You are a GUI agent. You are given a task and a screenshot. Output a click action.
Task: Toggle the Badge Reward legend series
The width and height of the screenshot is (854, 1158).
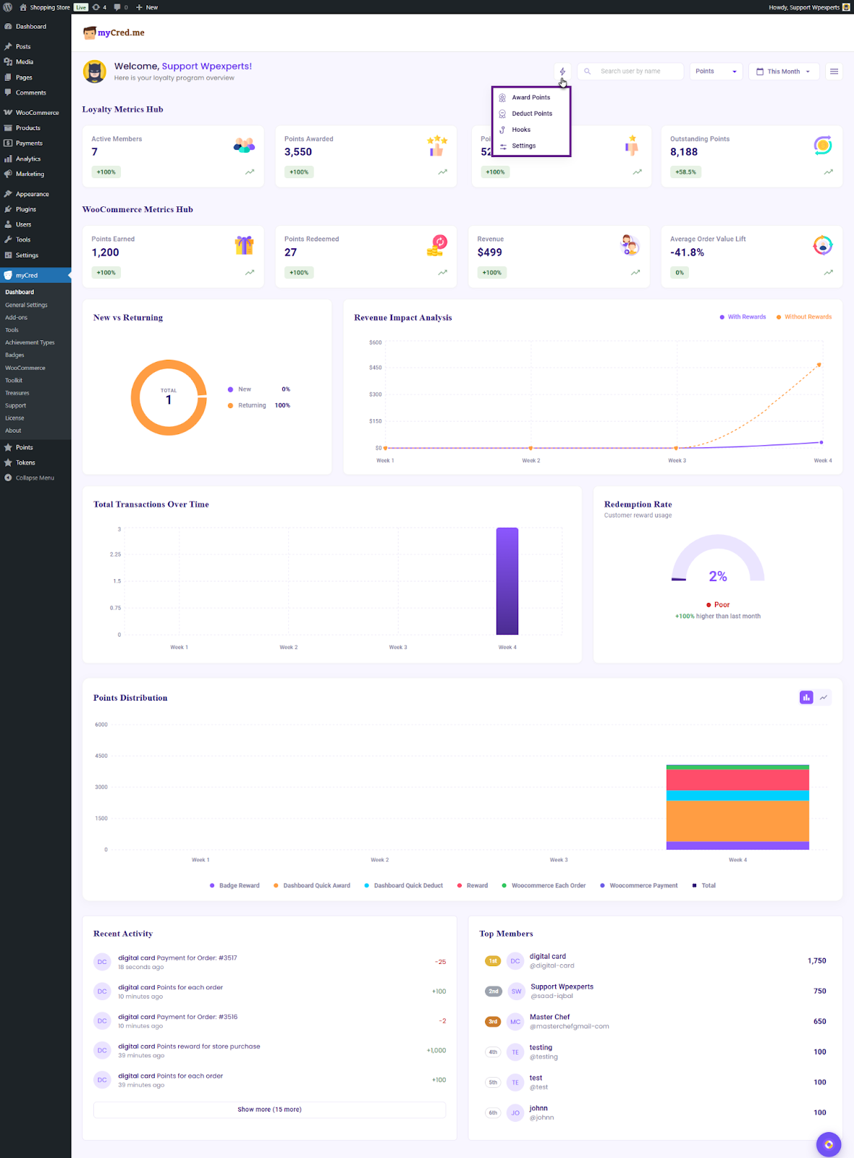click(x=234, y=885)
